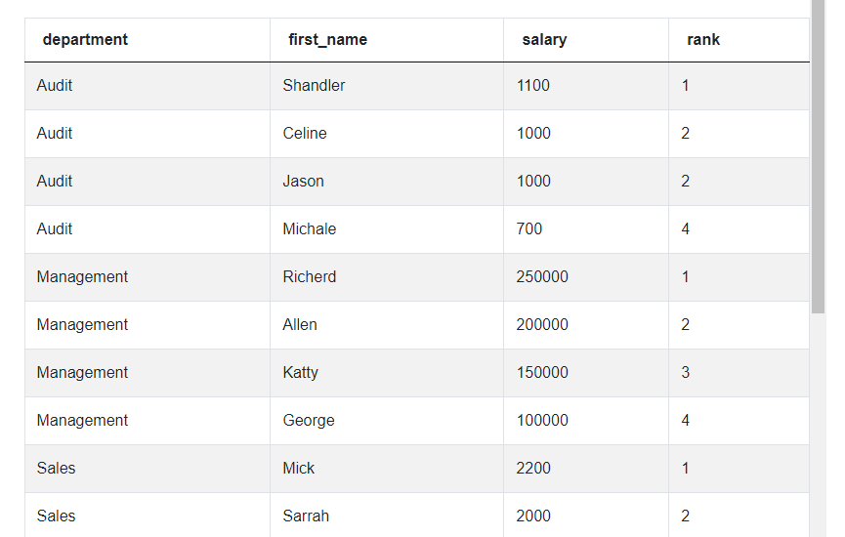
Task: Select the Michale name cell
Action: coord(309,229)
